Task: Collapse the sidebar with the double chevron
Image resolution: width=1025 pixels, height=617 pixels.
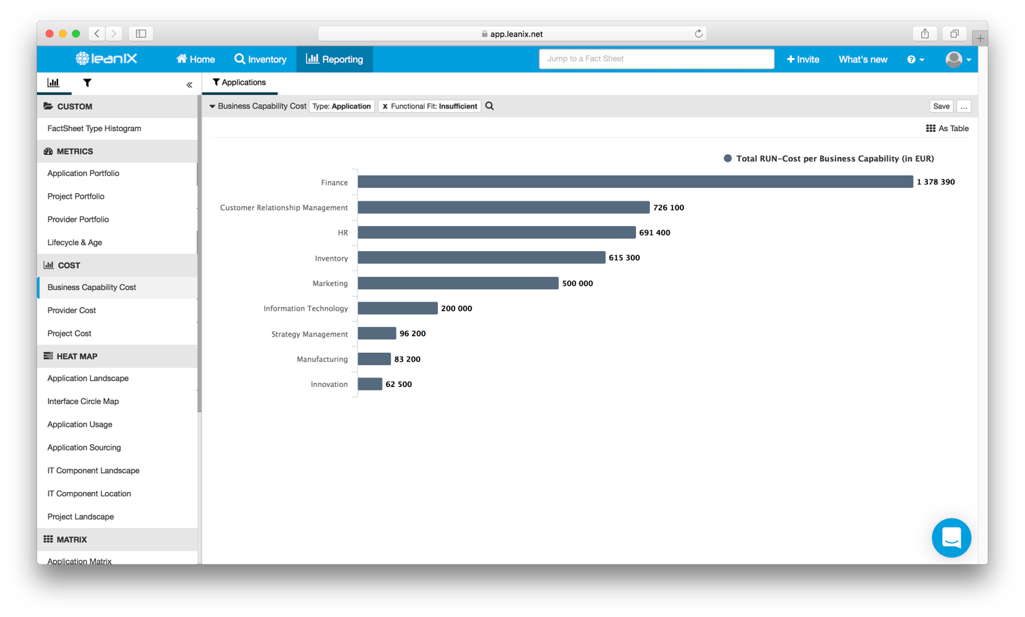Action: 189,85
